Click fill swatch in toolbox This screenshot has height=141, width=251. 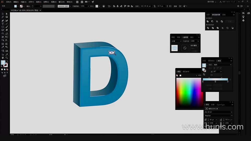[3, 62]
